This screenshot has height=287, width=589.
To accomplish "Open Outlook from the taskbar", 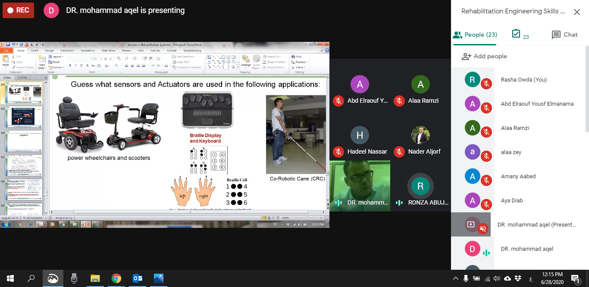I will [x=138, y=278].
